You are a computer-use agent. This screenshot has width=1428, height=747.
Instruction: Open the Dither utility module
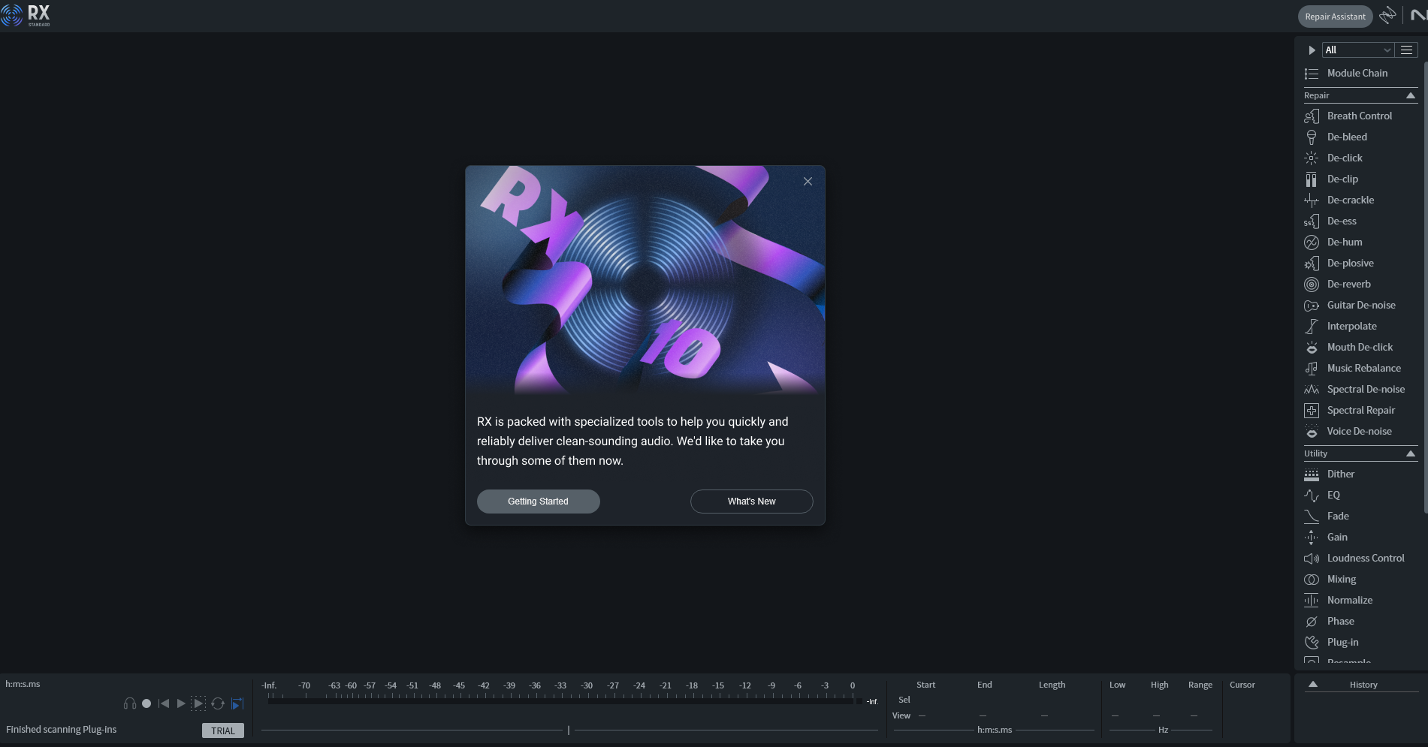point(1359,474)
